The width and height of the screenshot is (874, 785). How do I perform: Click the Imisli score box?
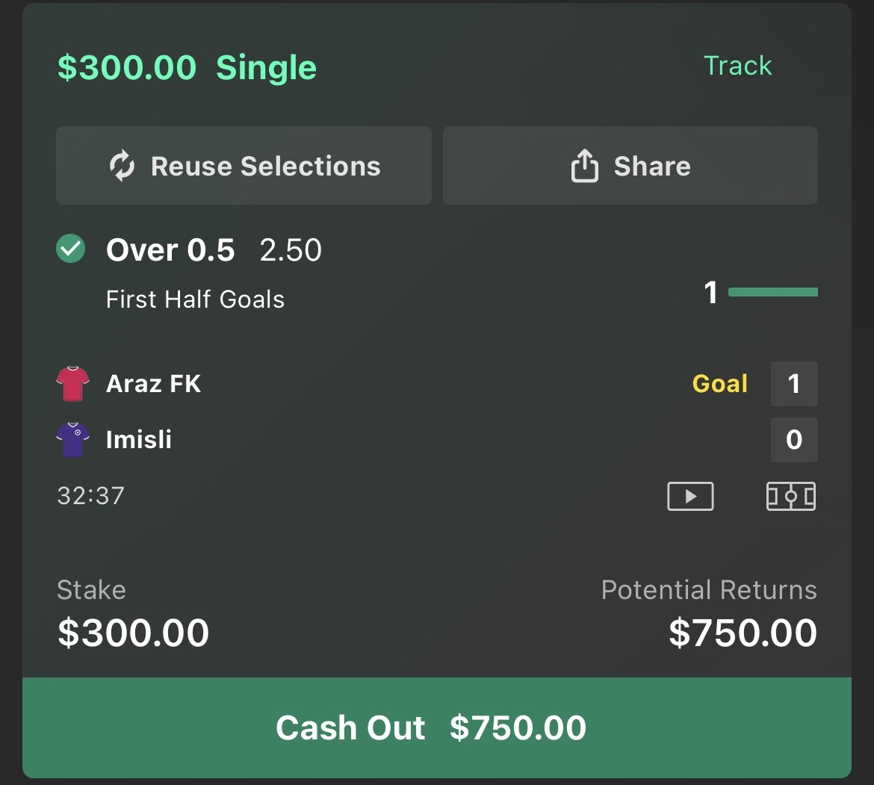point(793,439)
